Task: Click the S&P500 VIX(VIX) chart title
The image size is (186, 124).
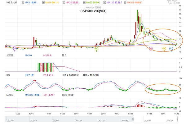Action: click(x=93, y=11)
